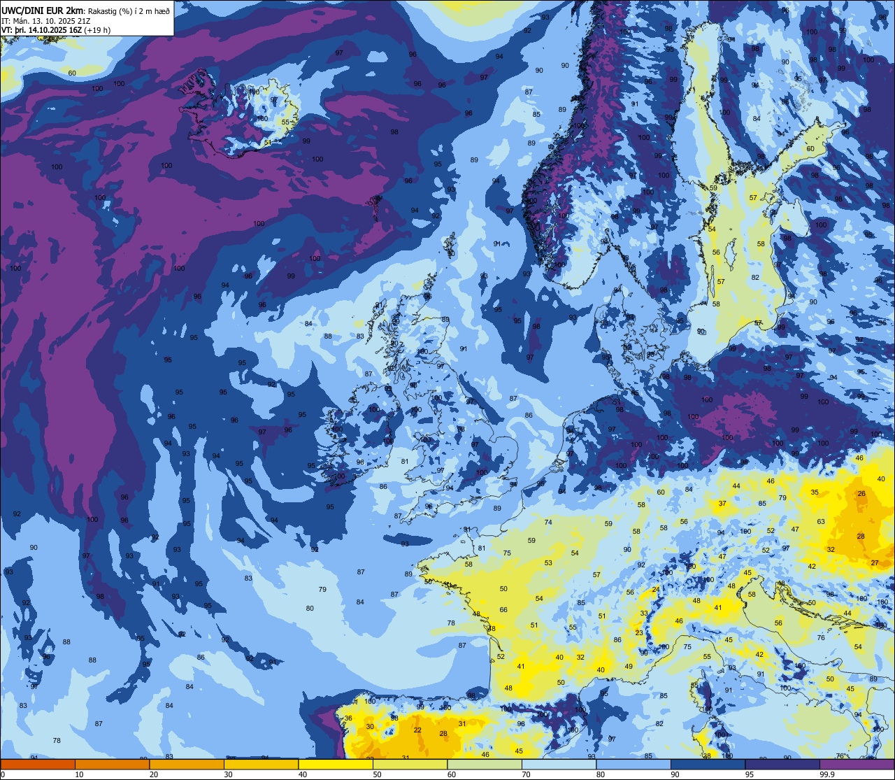Click the legend color block between 20 and 30
Viewport: 895px width, 780px height.
coord(186,765)
